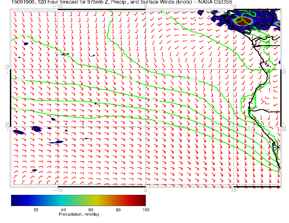
Task: Click the 'Precipitation, mm/day' colorbar caption
Action: click(x=79, y=215)
